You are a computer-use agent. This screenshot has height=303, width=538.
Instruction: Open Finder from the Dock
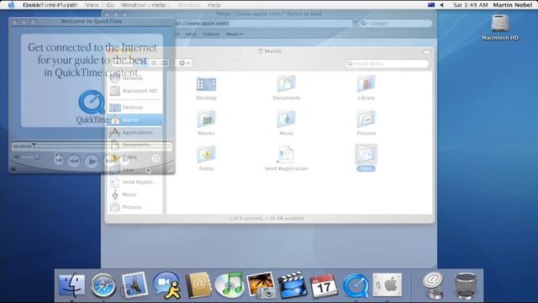pyautogui.click(x=71, y=285)
